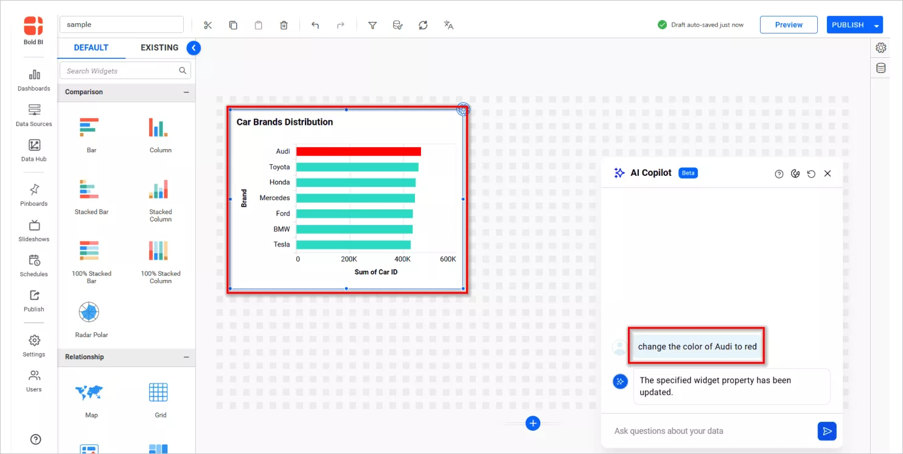Collapse the Relationship widget category
Screen dimensions: 903x454
(x=187, y=357)
